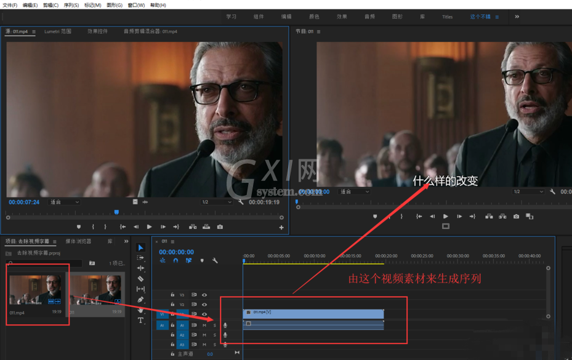The image size is (572, 360).
Task: Open Source monitor button editor plus
Action: [x=281, y=227]
